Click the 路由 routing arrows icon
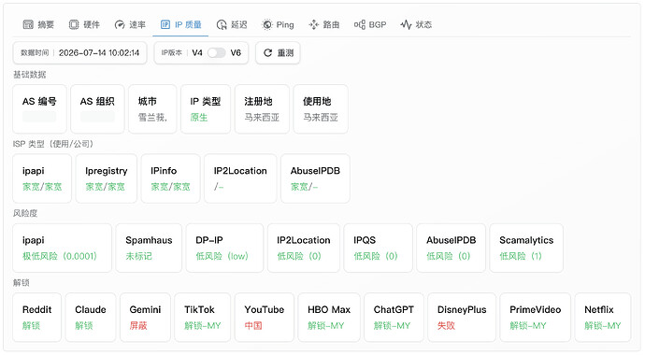Screen dimensions: 645x355 coord(313,24)
